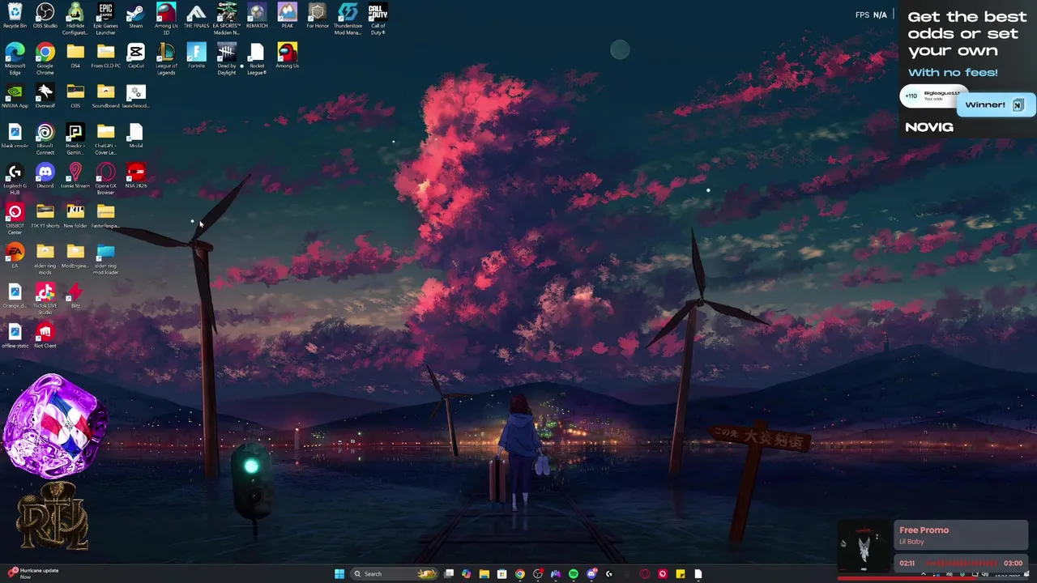
Task: Open the Blitz desktop shortcut
Action: pos(75,296)
